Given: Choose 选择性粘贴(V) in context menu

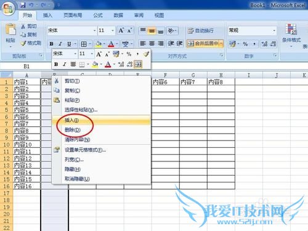Looking at the screenshot, I should (x=102, y=110).
